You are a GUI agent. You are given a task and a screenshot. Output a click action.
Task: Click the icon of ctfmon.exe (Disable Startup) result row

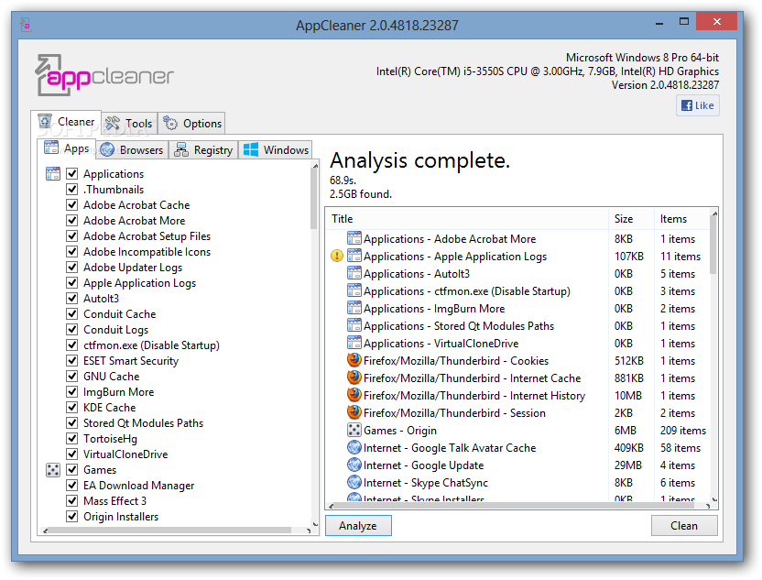click(x=354, y=290)
